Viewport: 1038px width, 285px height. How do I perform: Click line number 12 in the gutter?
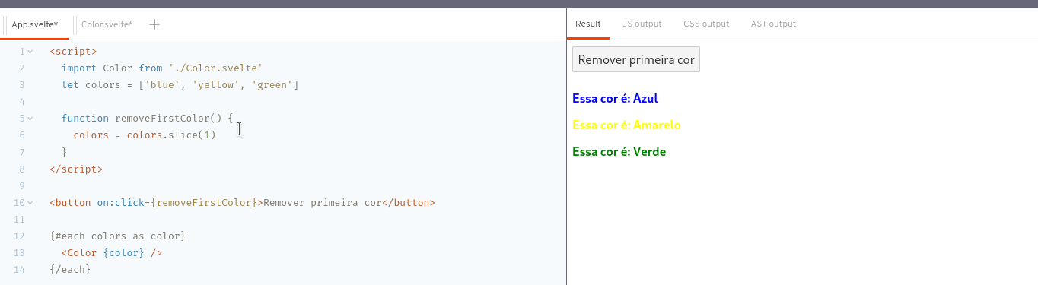(20, 236)
